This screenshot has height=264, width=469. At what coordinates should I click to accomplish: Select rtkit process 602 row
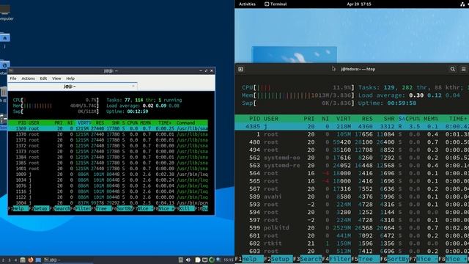tap(352, 243)
